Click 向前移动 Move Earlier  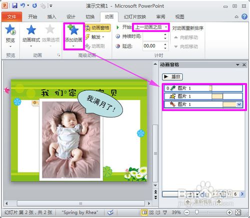(186, 37)
